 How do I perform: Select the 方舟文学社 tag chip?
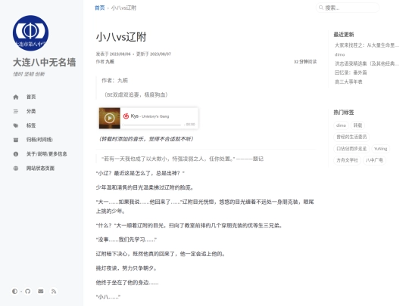[x=347, y=160]
